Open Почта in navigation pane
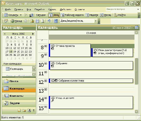 click(x=19, y=81)
